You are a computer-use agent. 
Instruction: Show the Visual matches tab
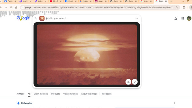point(70,94)
